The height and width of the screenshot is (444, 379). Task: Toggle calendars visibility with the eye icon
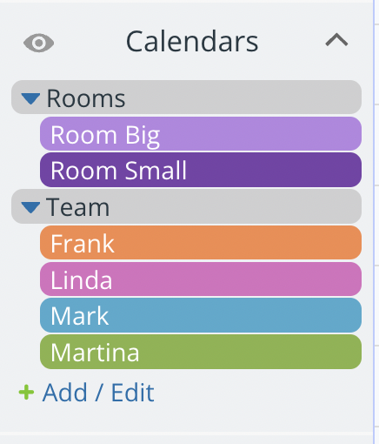38,43
